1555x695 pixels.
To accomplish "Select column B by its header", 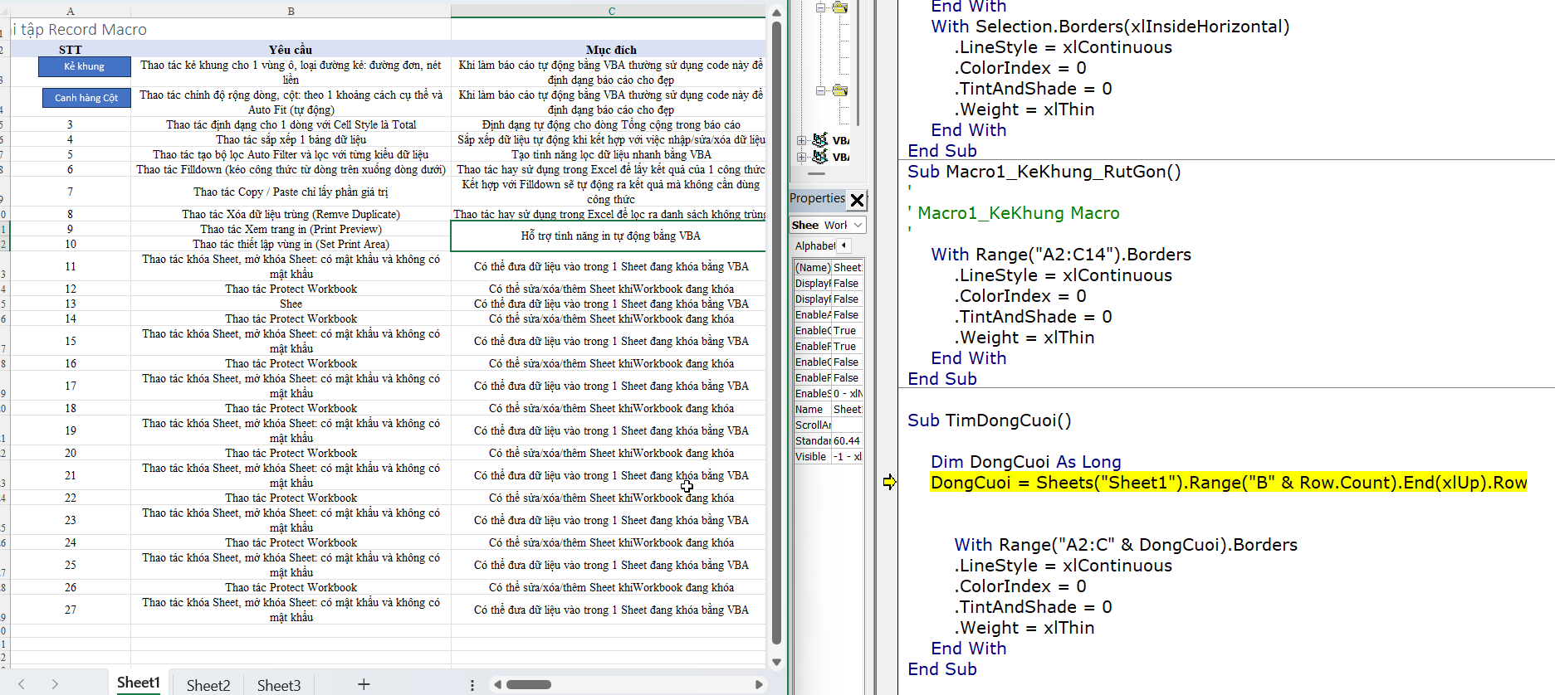I will click(291, 11).
